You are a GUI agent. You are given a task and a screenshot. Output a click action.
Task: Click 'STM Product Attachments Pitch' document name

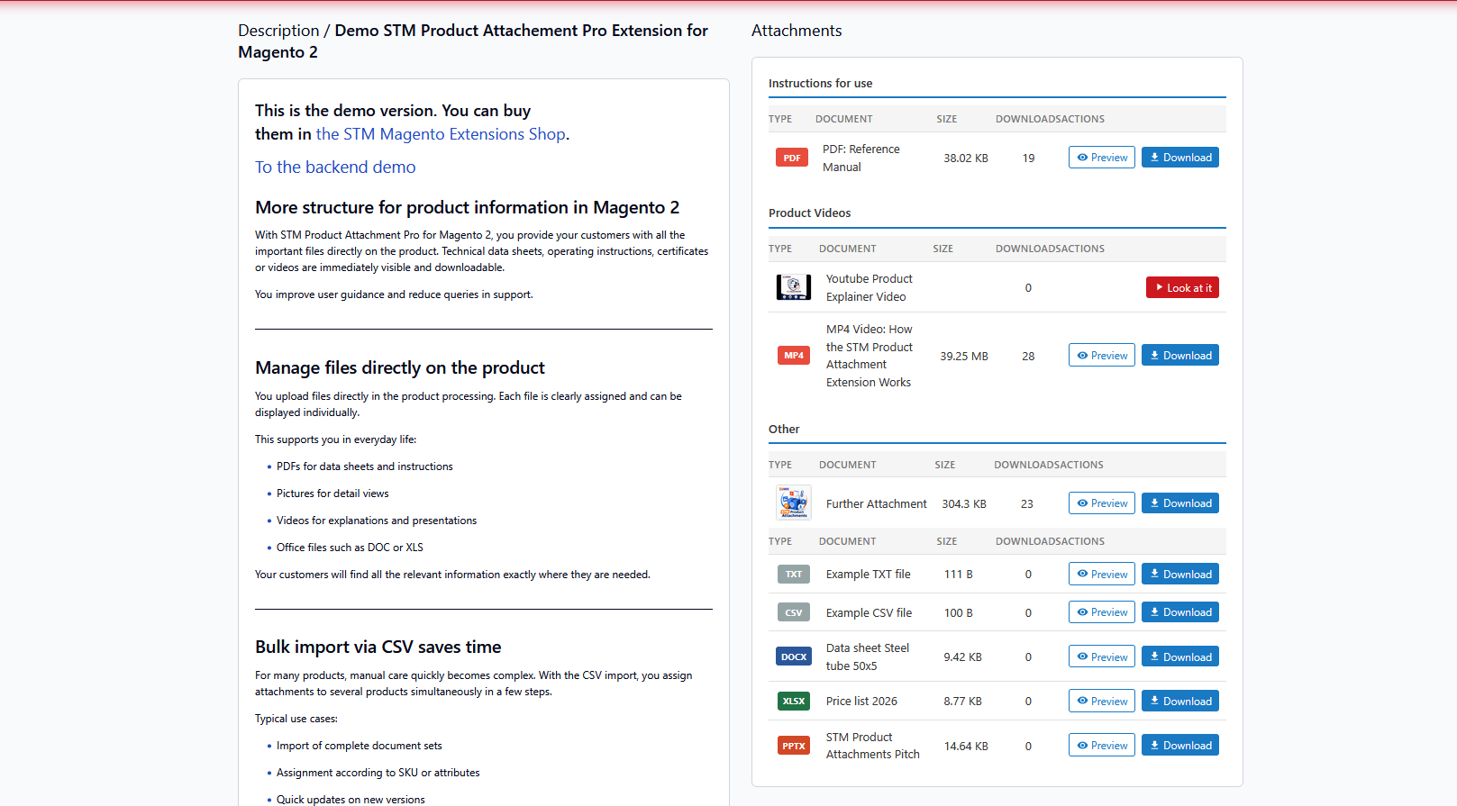pos(873,746)
